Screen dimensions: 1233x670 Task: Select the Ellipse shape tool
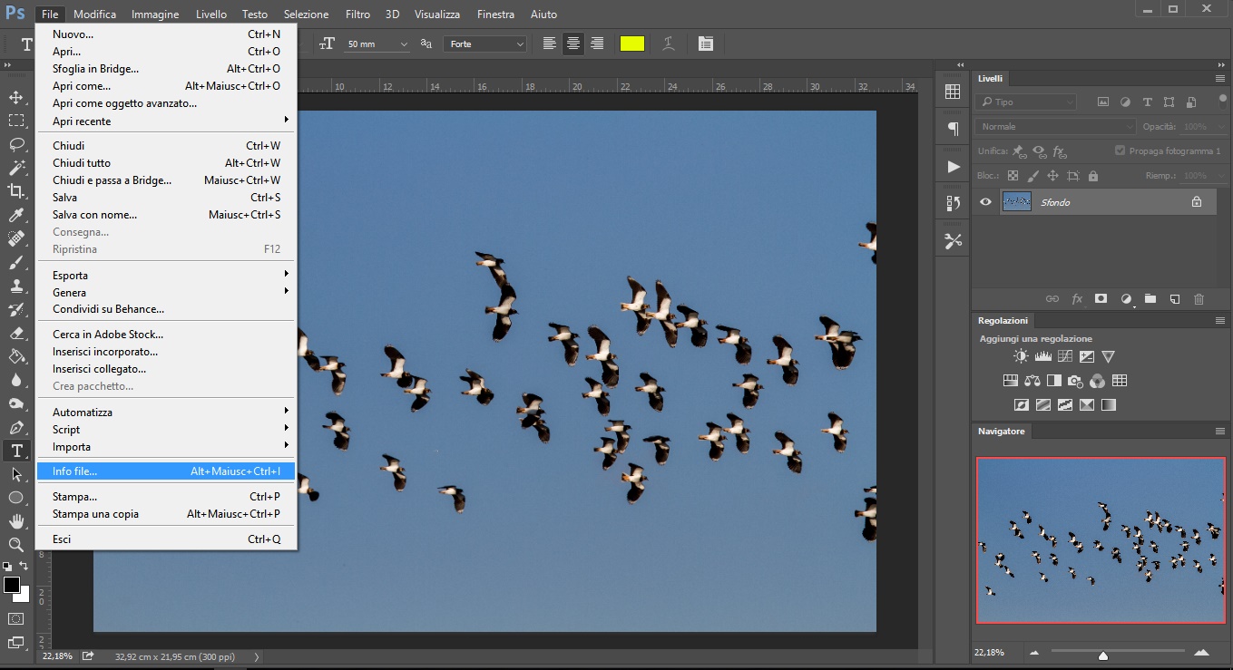click(x=16, y=498)
